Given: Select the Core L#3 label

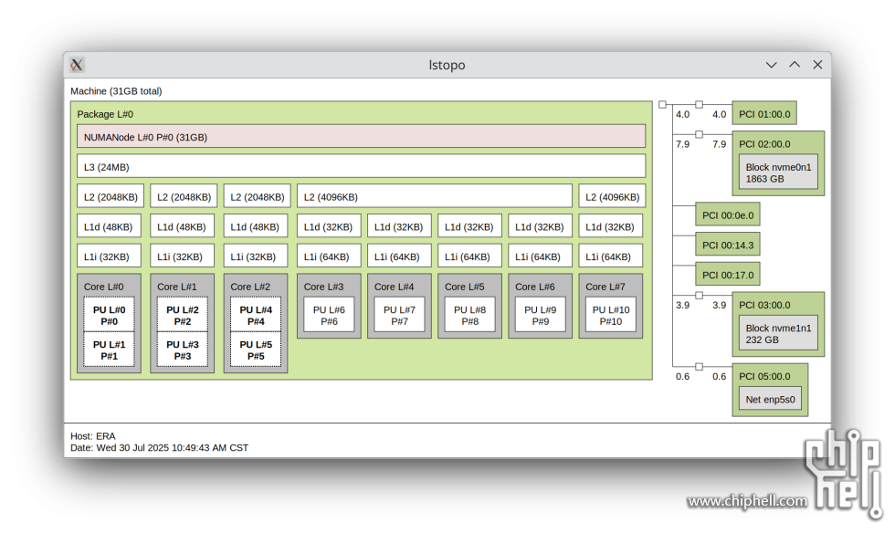Looking at the screenshot, I should point(323,287).
